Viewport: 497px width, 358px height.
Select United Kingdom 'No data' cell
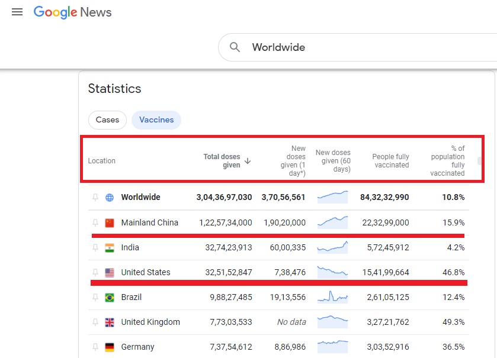click(291, 322)
